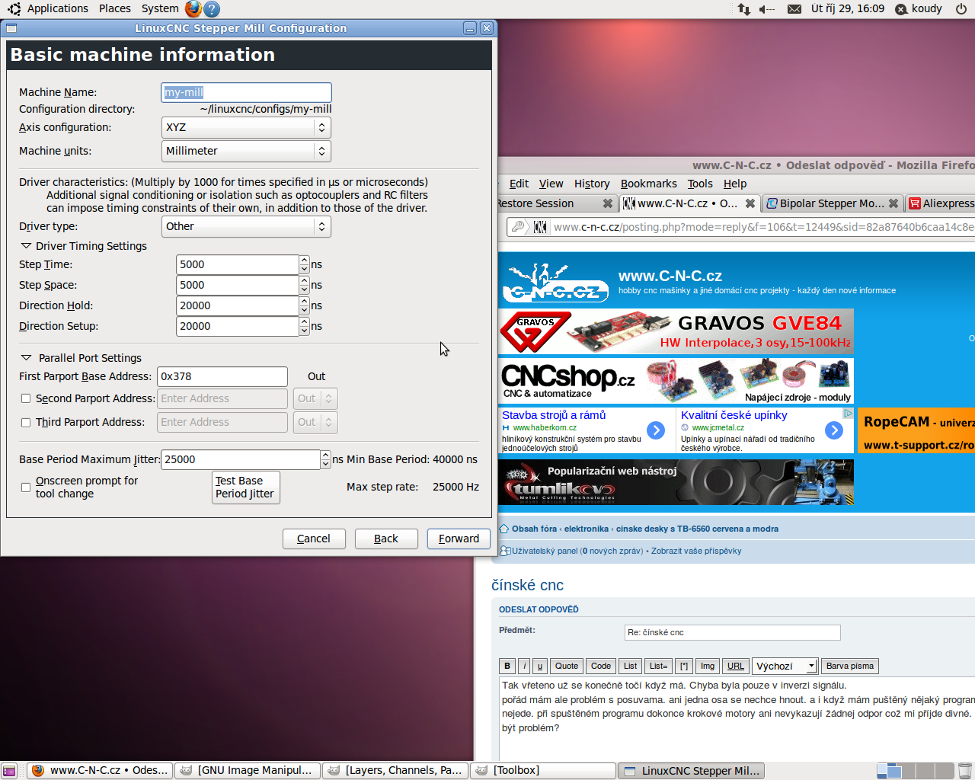Switch to the Bipolar Stepper Mo... tab
975x780 pixels.
[x=825, y=203]
